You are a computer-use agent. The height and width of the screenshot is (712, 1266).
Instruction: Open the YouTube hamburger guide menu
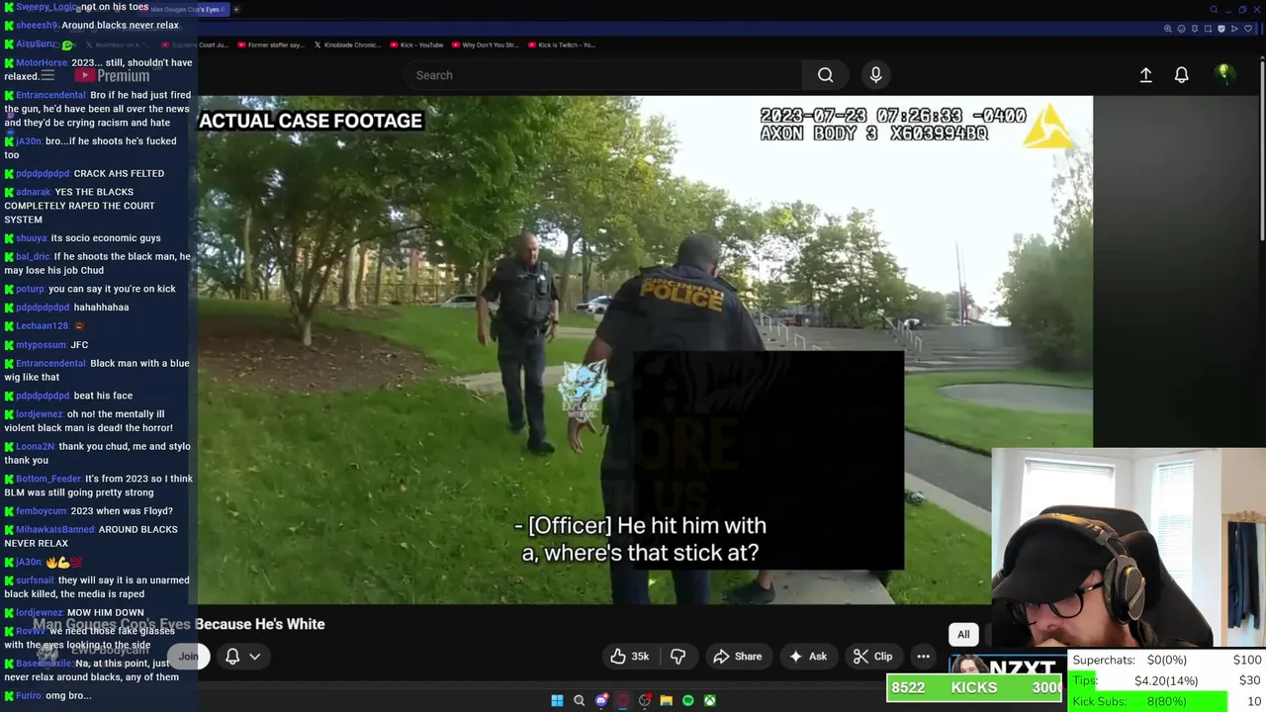(46, 75)
